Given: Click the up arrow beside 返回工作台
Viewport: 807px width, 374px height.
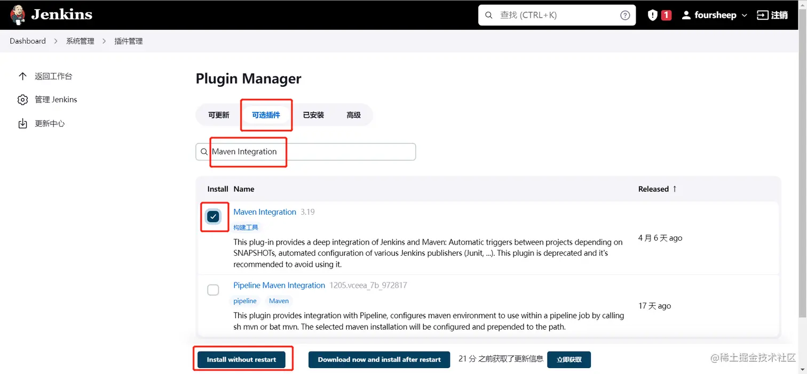Looking at the screenshot, I should 22,76.
